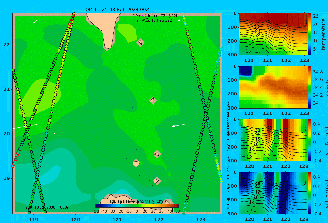Click the white current arrow near 122.4°E 20.2°N

tap(178, 125)
